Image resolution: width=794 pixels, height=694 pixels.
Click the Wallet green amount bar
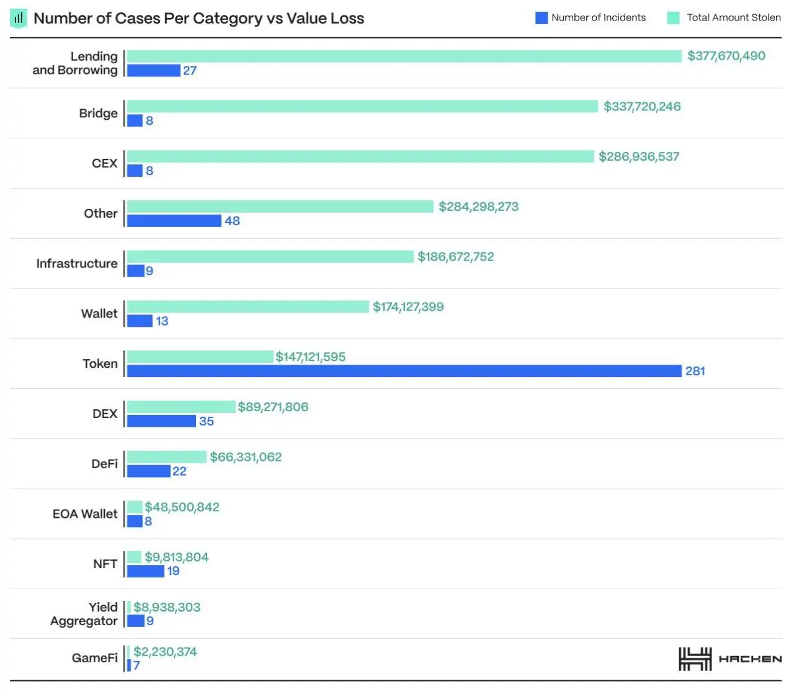(248, 307)
